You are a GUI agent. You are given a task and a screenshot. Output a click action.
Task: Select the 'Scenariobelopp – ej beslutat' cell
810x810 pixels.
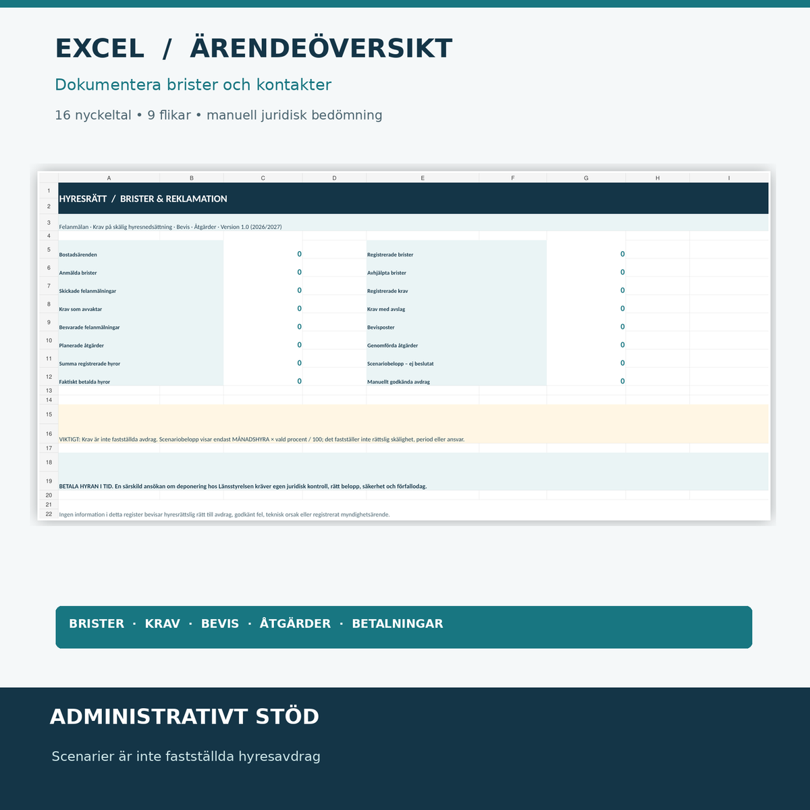(456, 359)
